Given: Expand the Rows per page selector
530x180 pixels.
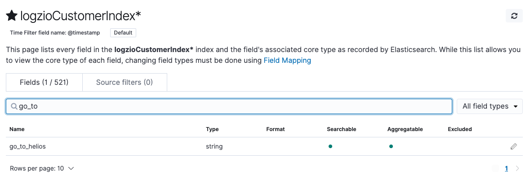Looking at the screenshot, I should (x=42, y=168).
